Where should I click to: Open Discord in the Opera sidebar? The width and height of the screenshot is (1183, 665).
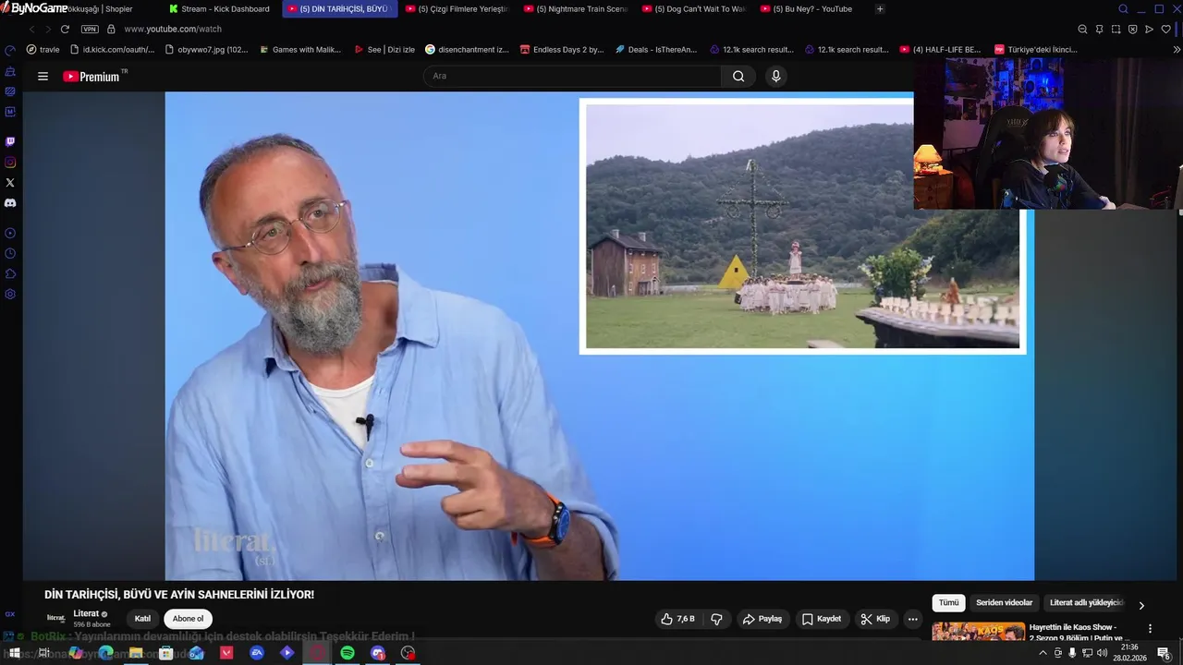click(x=10, y=203)
